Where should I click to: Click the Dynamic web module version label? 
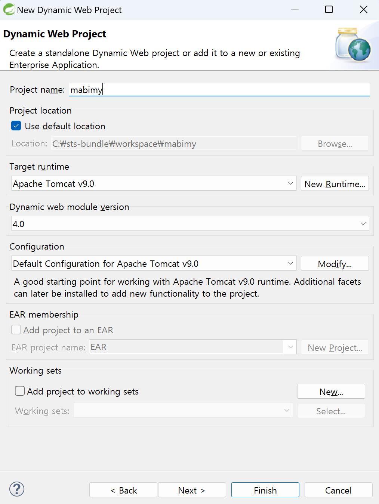point(69,207)
